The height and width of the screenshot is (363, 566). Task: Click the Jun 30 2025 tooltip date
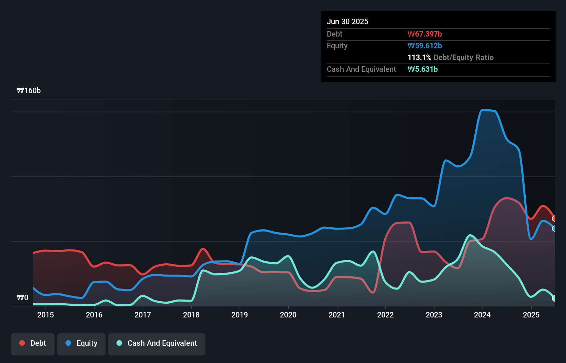click(347, 21)
